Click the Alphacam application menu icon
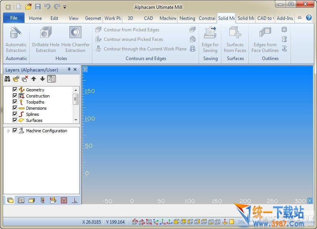Viewport: 317px width, 229px height. (x=8, y=7)
